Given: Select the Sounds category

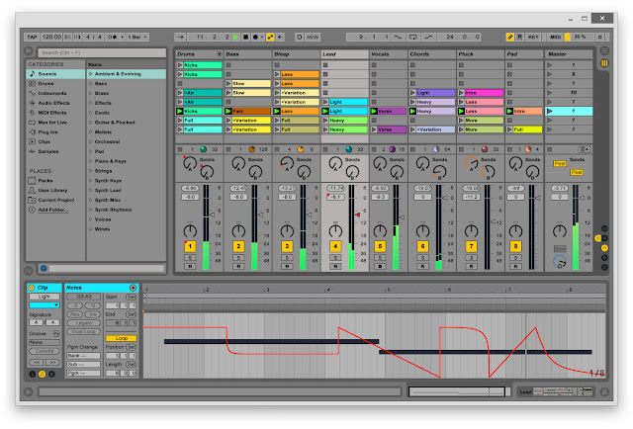Looking at the screenshot, I should tap(55, 74).
